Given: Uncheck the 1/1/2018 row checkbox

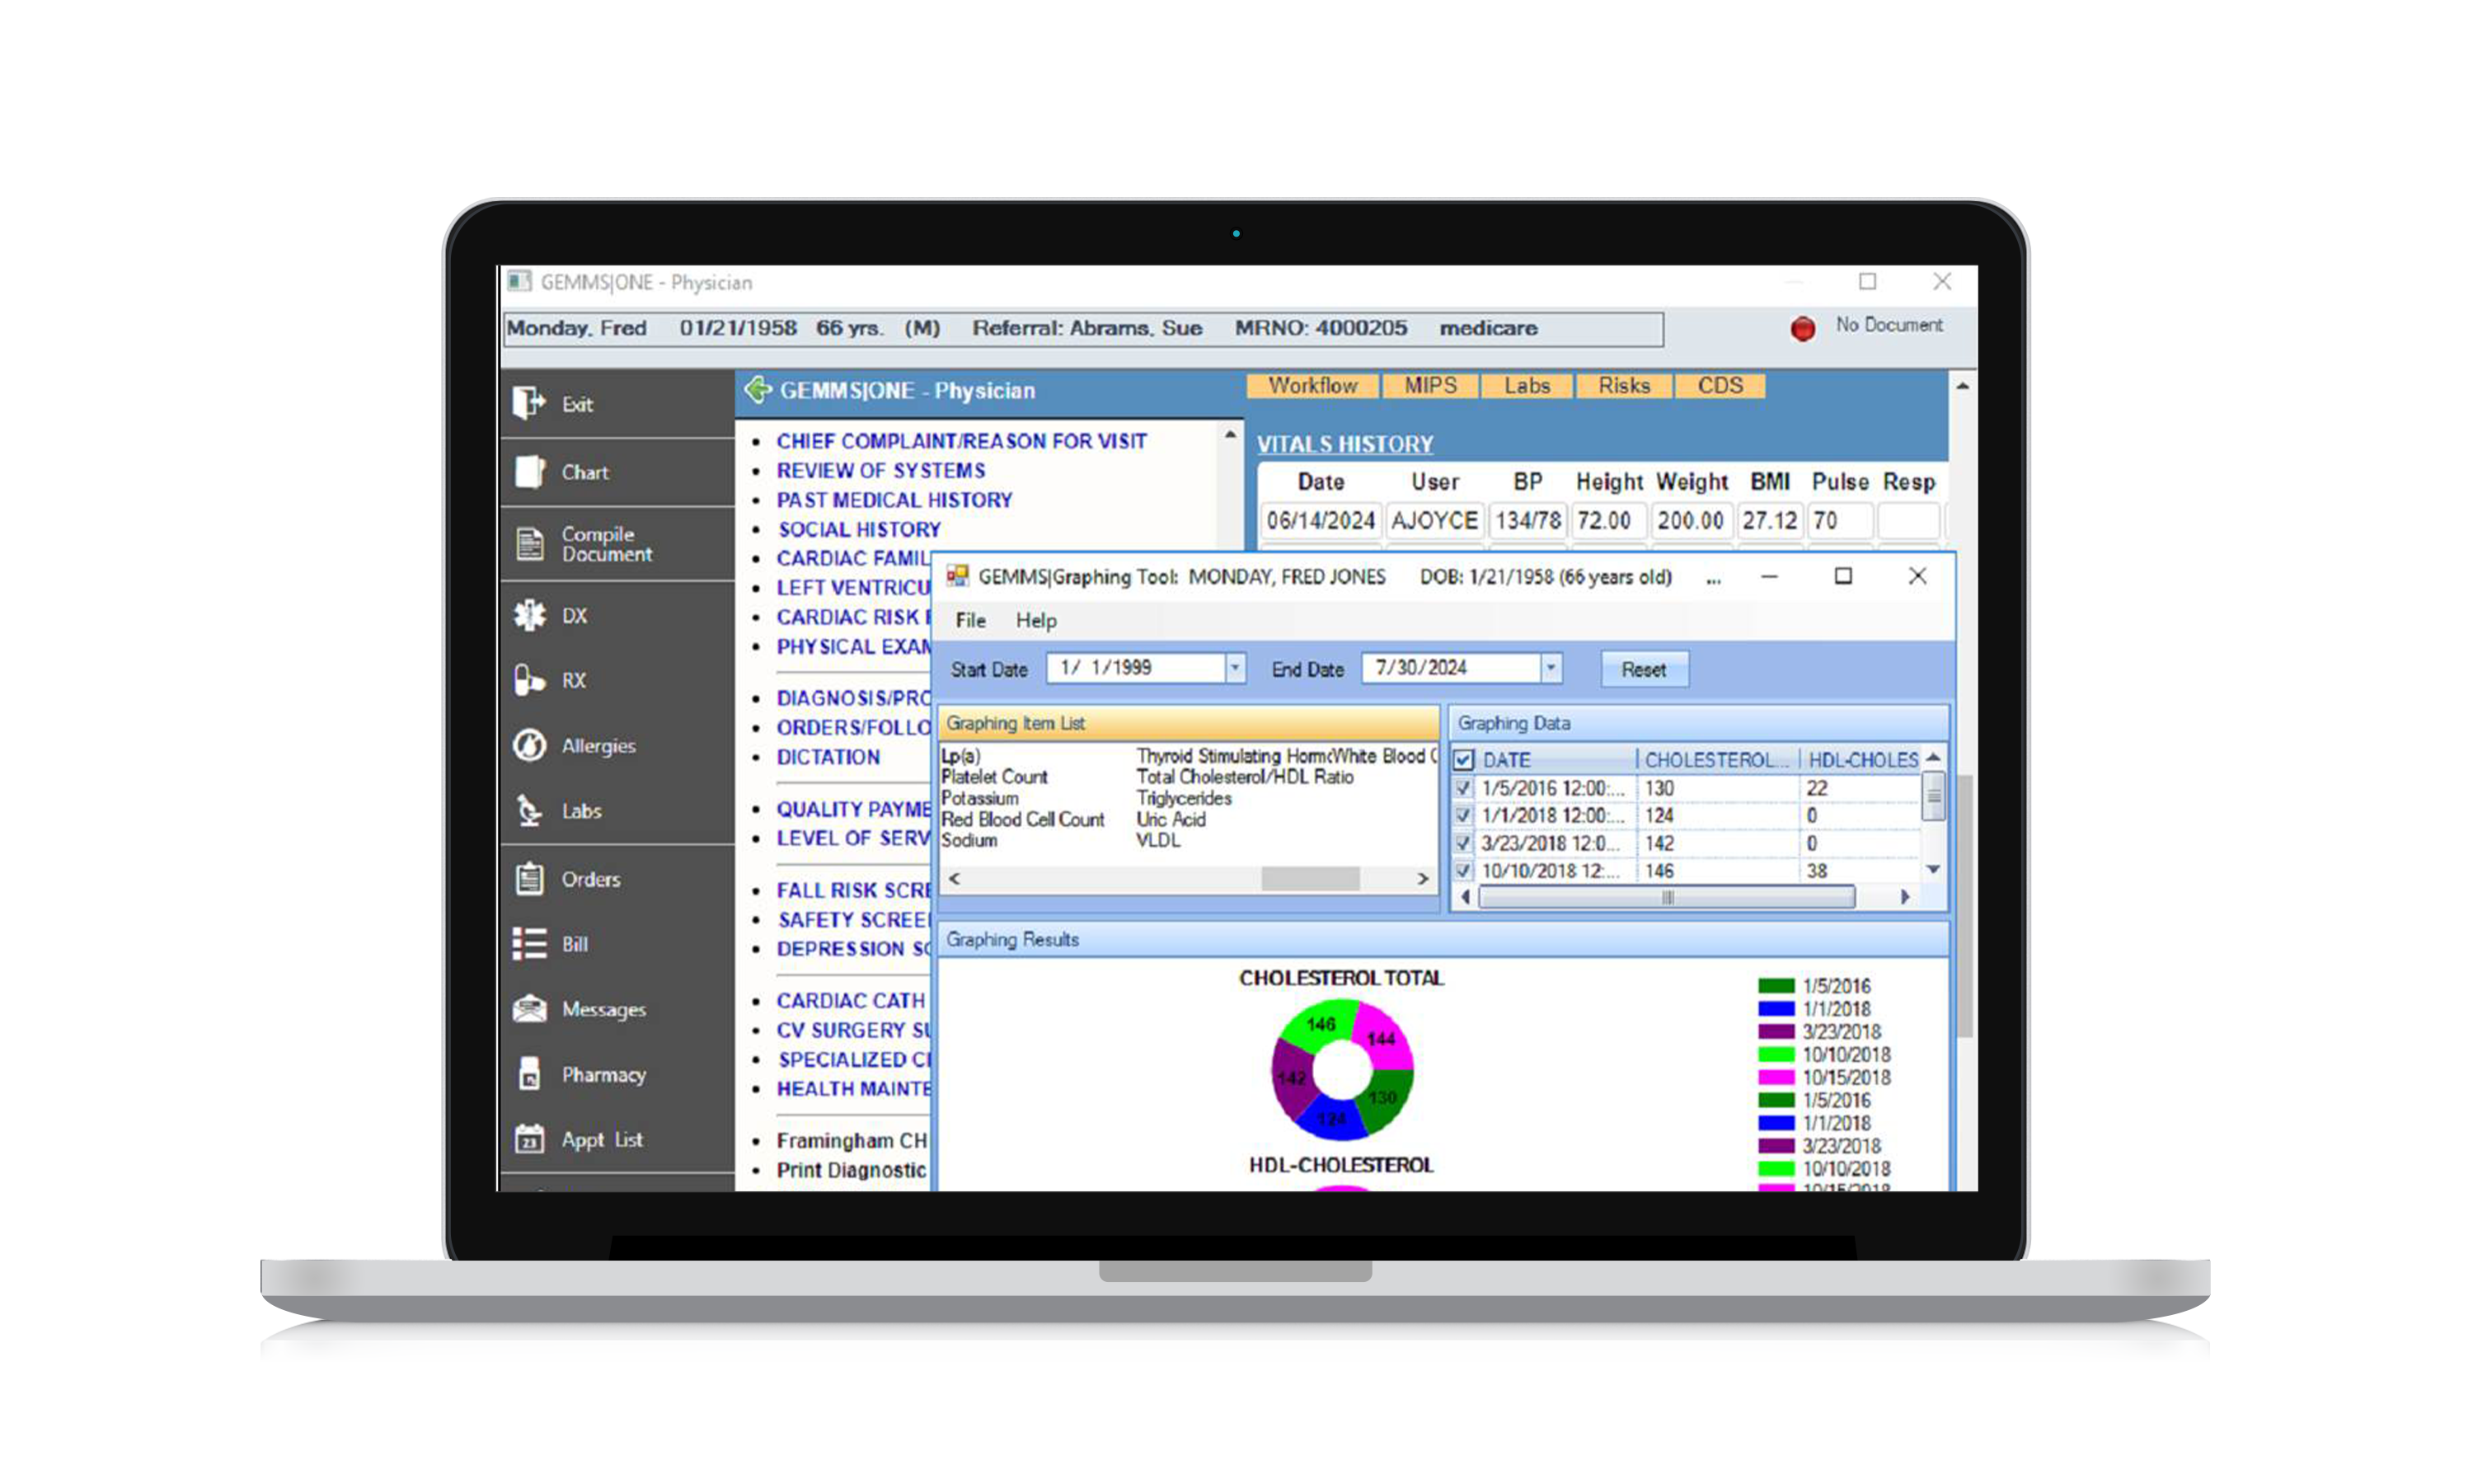Looking at the screenshot, I should coord(1463,815).
